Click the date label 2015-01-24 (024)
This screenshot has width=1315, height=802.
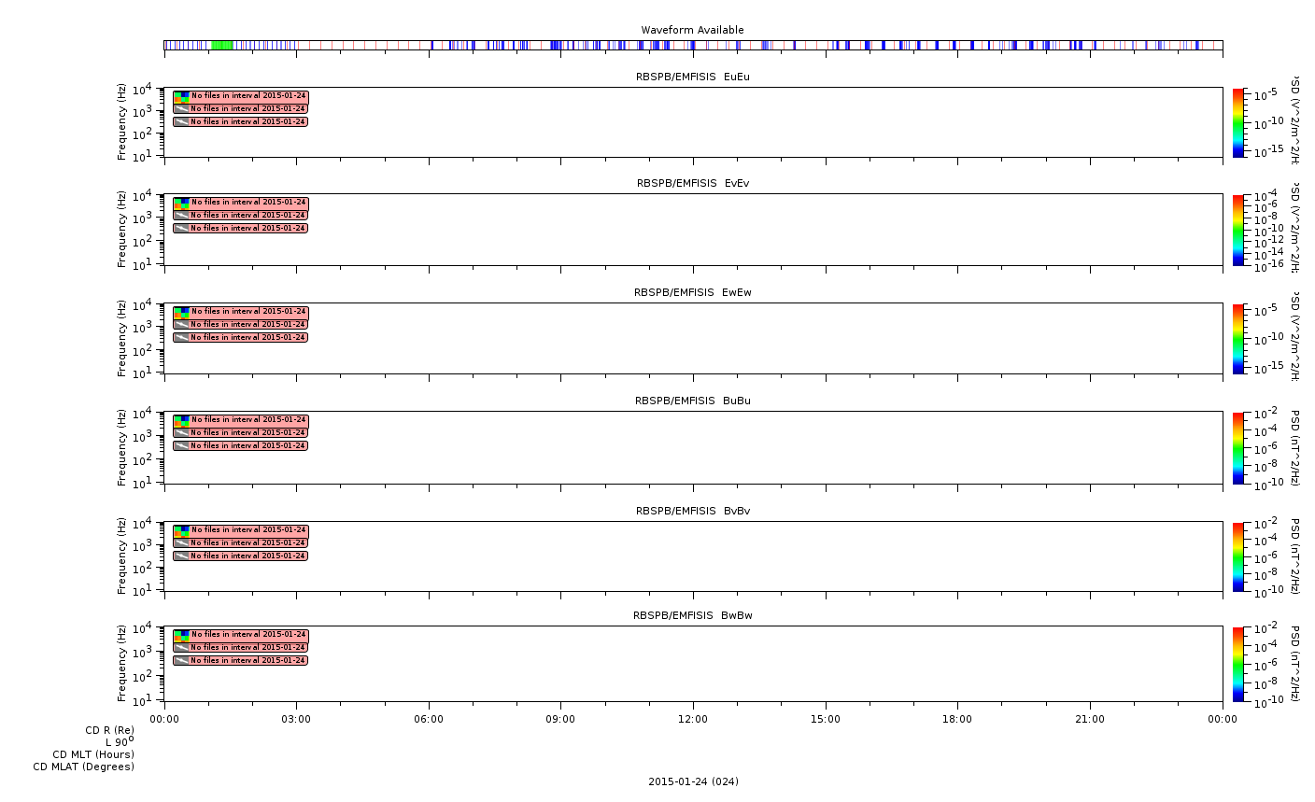point(693,781)
